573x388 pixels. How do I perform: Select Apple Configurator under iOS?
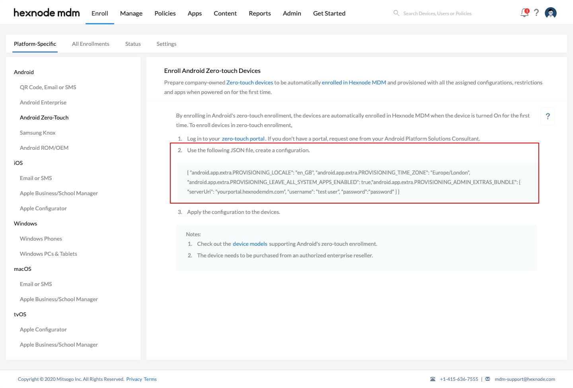43,208
